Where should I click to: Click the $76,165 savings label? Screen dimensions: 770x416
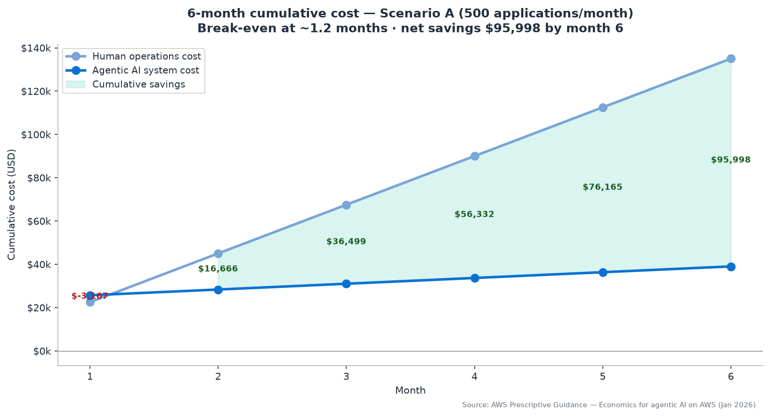pyautogui.click(x=602, y=187)
